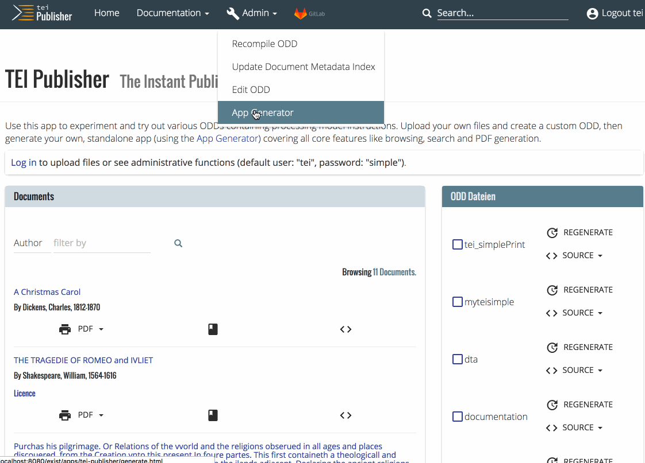Select App Generator from the Admin menu

coord(263,112)
